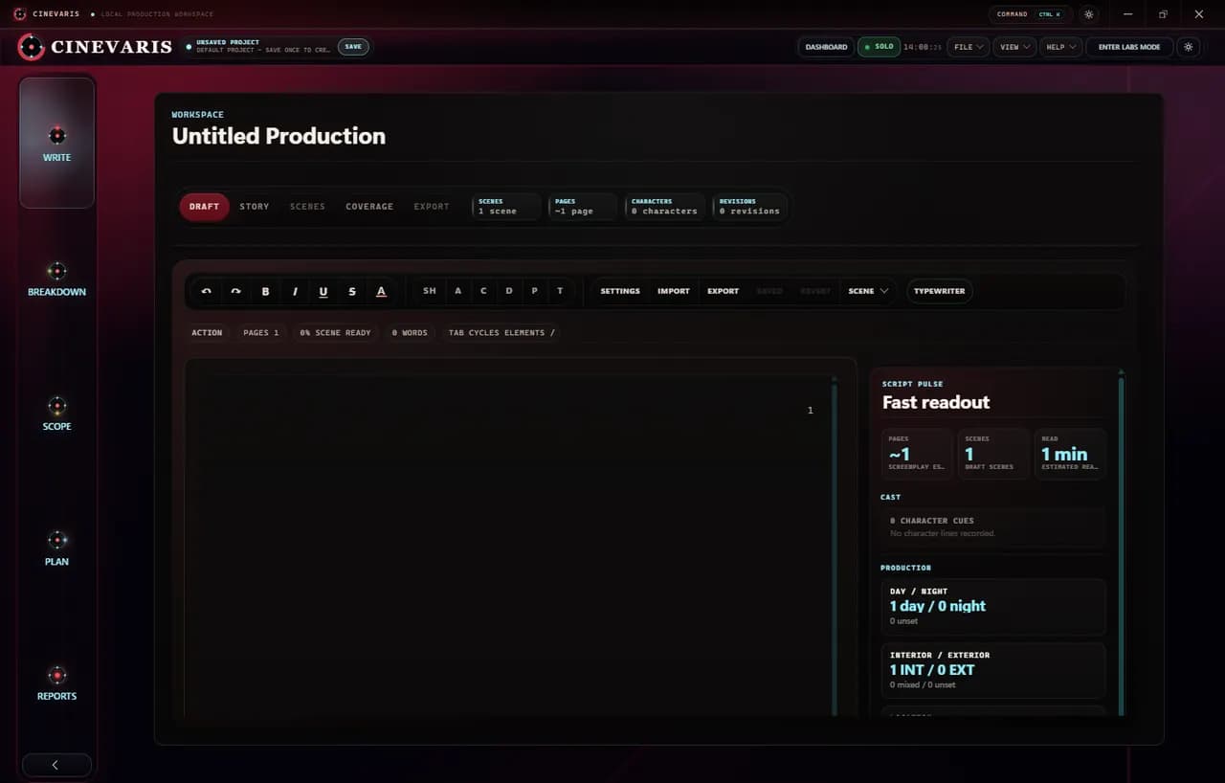1225x783 pixels.
Task: Click the 'Pages 1' status chip
Action: [260, 333]
